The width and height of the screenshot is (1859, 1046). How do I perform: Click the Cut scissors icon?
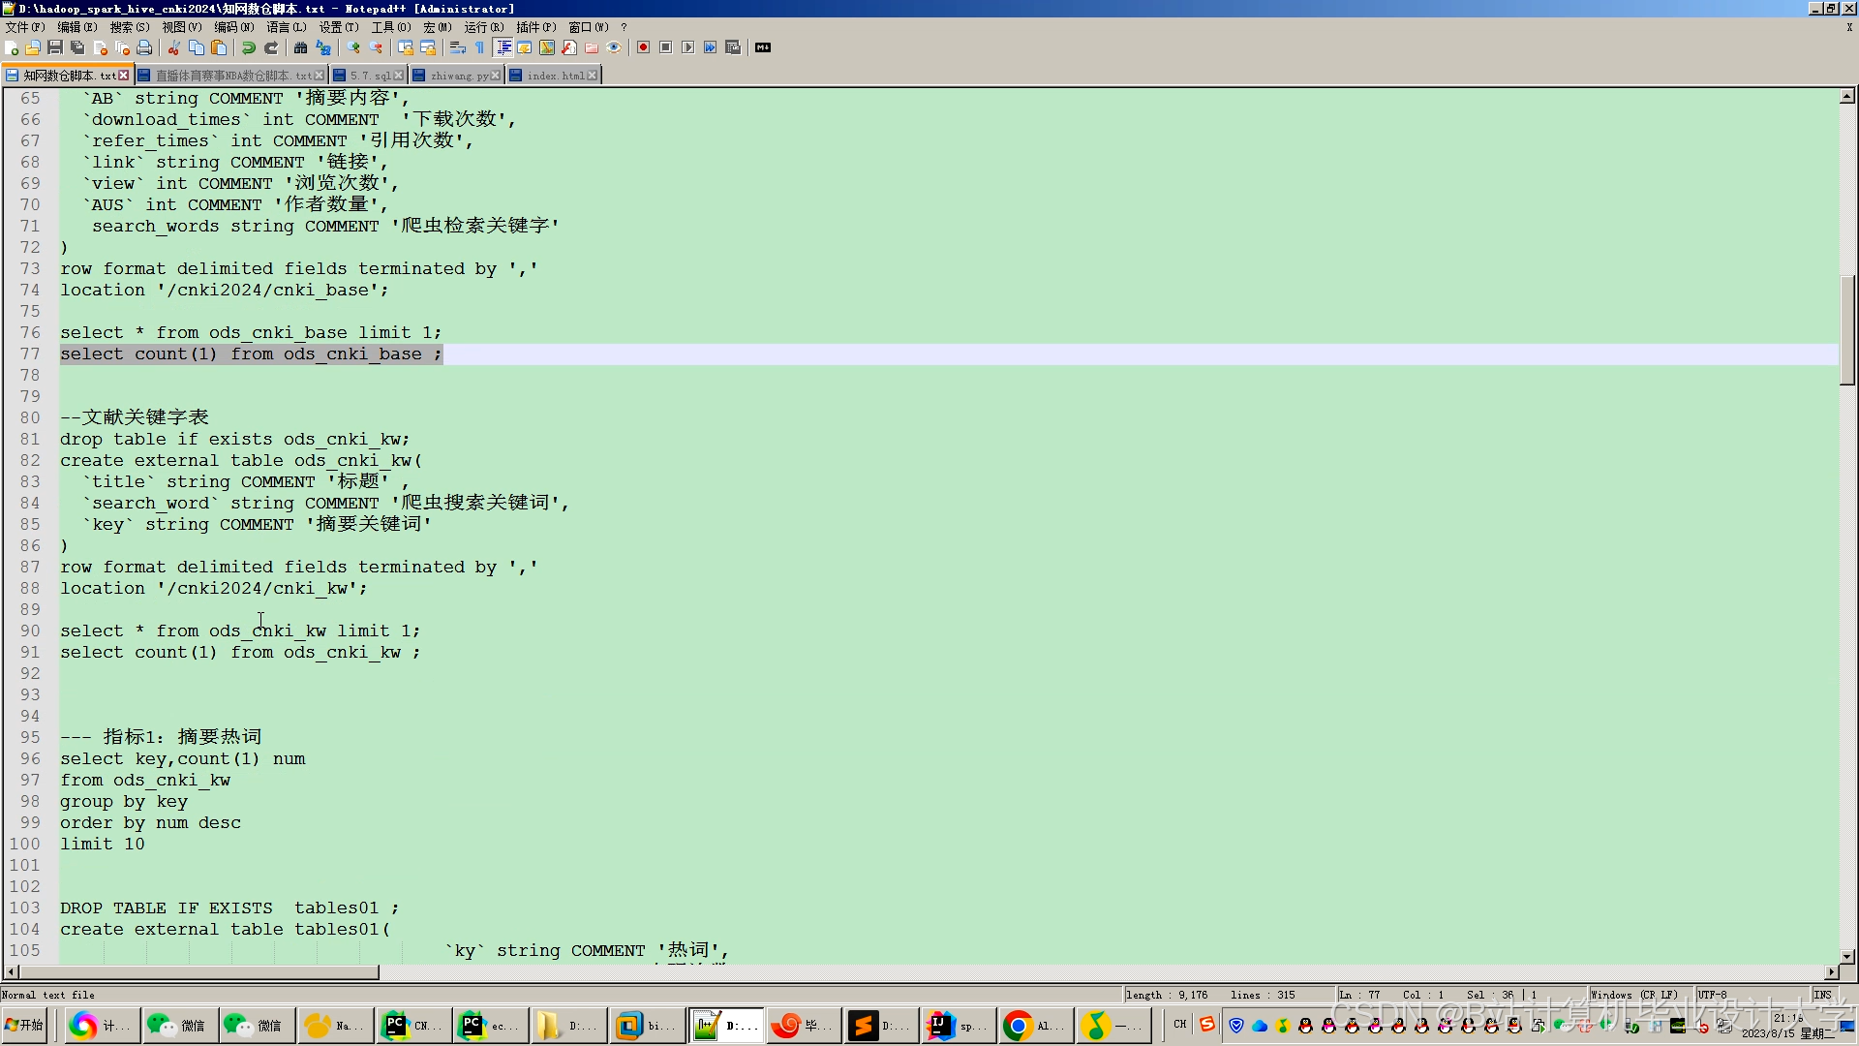pyautogui.click(x=173, y=47)
